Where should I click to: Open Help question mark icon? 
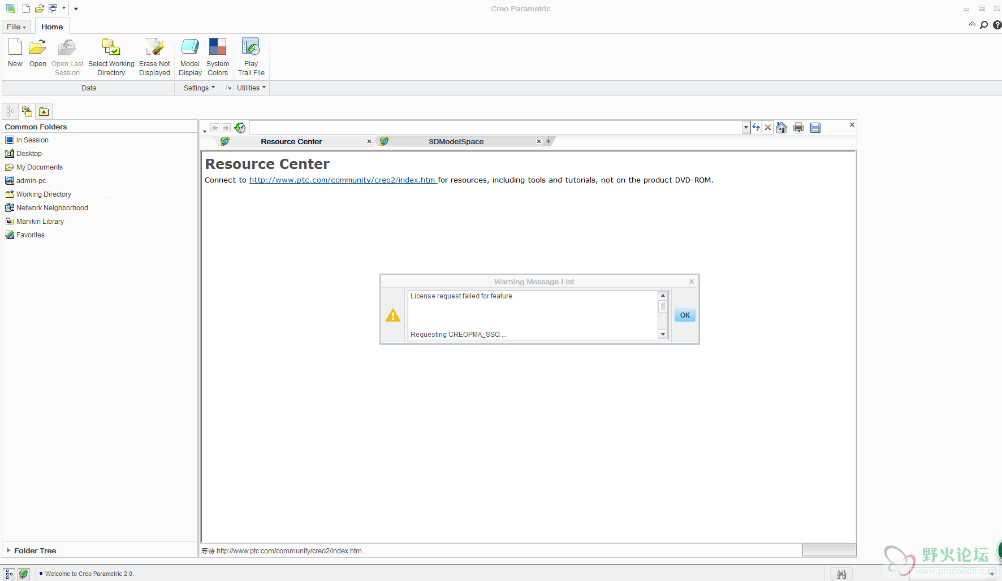[997, 25]
